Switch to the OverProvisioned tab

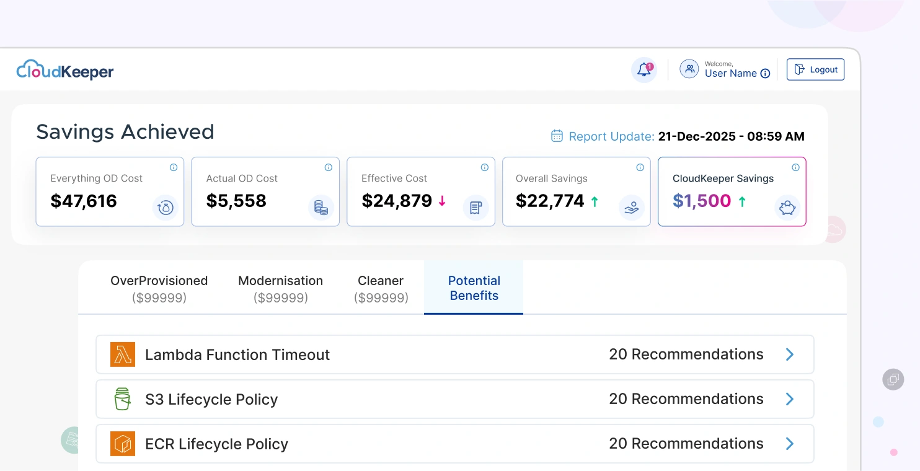159,288
